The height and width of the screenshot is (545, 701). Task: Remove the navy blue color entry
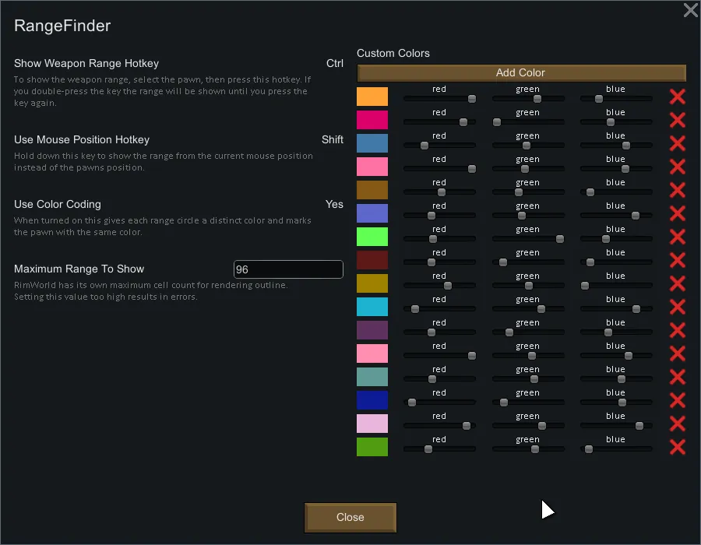677,400
